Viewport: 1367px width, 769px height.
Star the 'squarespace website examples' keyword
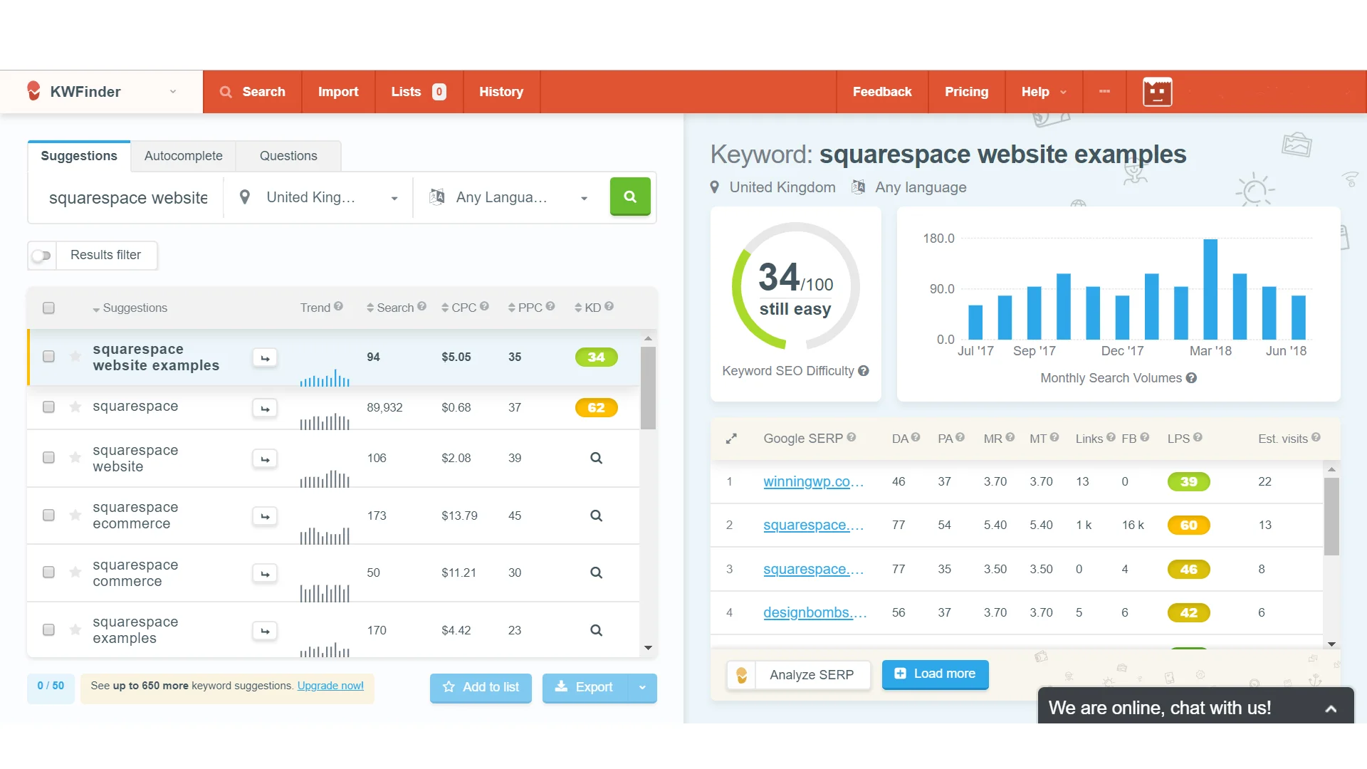point(75,356)
